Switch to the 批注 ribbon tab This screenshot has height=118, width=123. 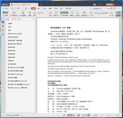tap(44, 8)
